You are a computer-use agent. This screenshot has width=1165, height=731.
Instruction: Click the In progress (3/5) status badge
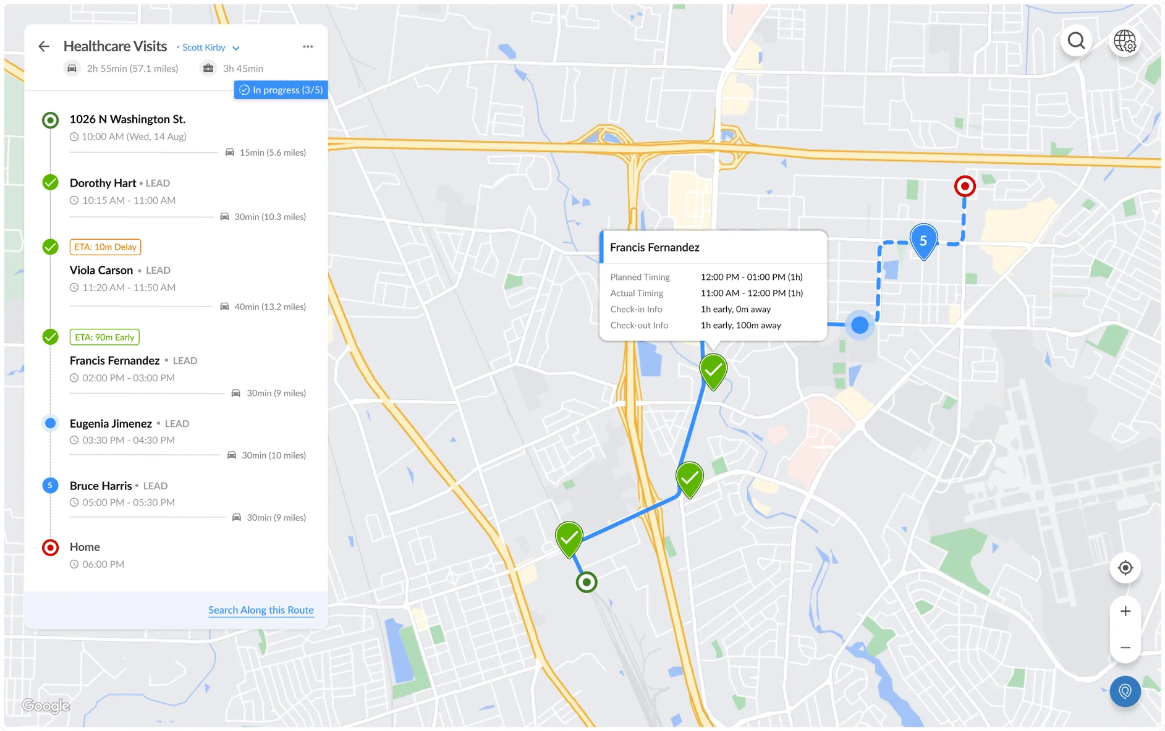[281, 90]
